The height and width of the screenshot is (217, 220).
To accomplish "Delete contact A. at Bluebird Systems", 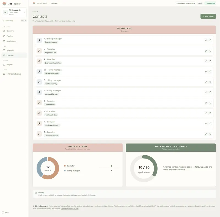I will (x=210, y=40).
